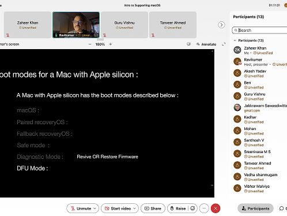The image size is (287, 216).
Task: Zoom out shared screen with minus
Action: [90, 44]
